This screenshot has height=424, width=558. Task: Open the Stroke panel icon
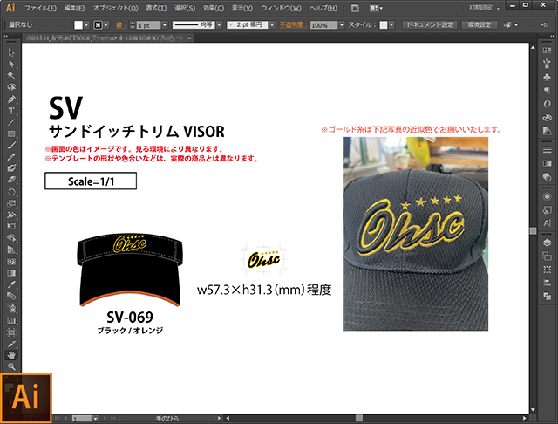click(547, 150)
